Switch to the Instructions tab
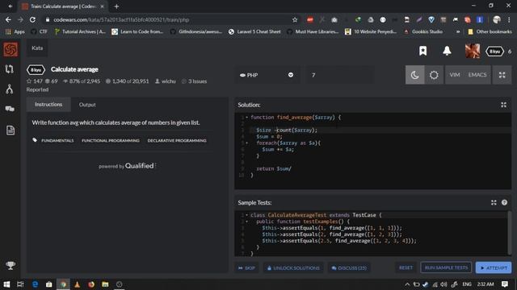Viewport: 517px width, 290px height. tap(48, 105)
